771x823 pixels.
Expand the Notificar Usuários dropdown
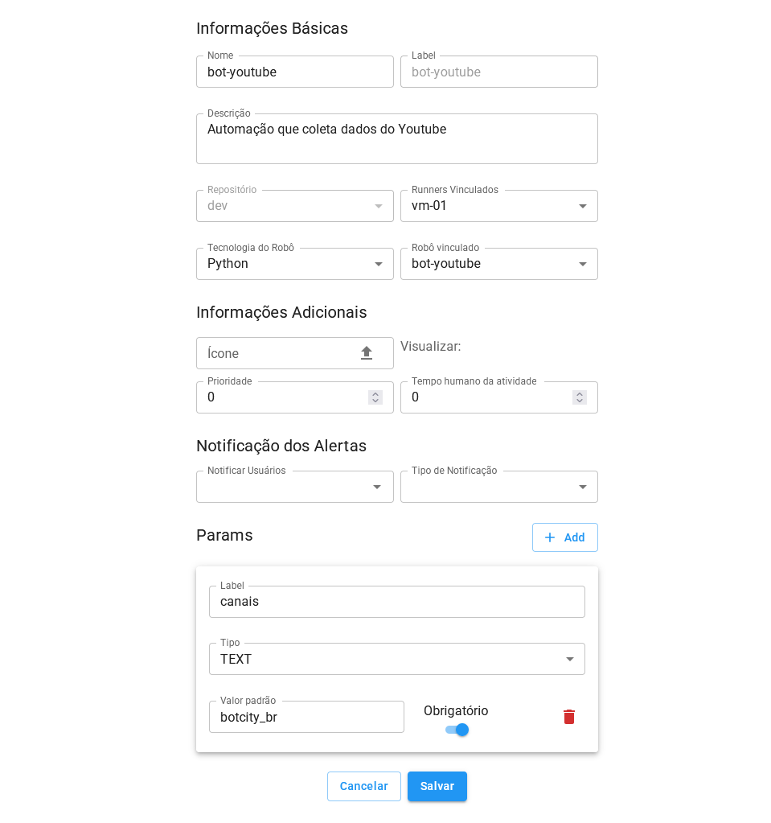(x=376, y=487)
